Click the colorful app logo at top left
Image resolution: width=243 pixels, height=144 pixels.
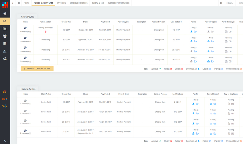click(x=5, y=5)
